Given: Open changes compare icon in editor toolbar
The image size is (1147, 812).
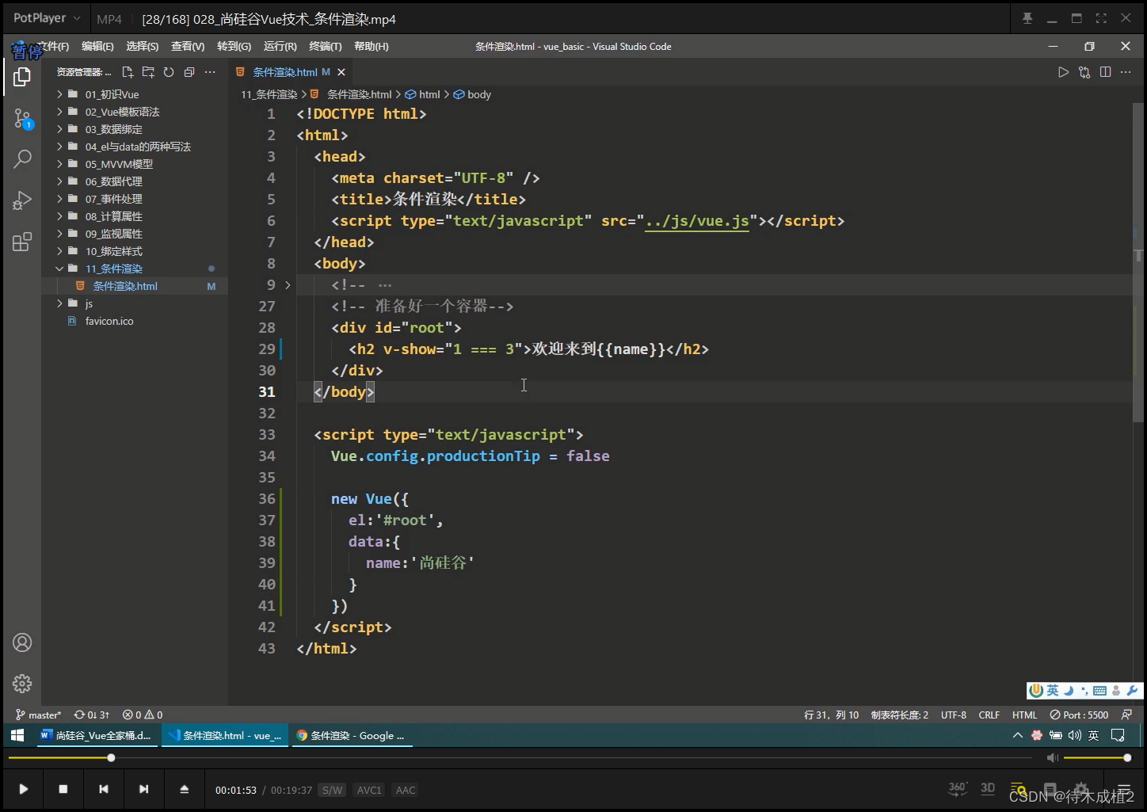Looking at the screenshot, I should (x=1084, y=72).
